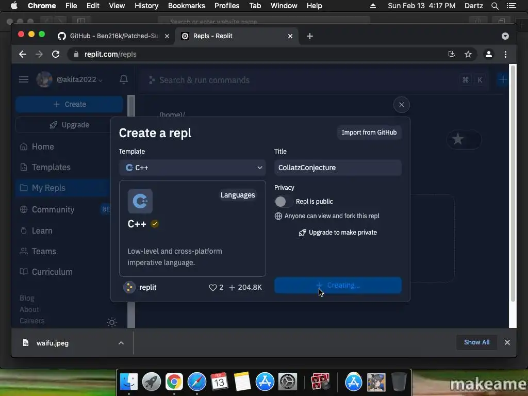Click Upgrade to make private link
Viewport: 528px width, 396px height.
coord(338,233)
